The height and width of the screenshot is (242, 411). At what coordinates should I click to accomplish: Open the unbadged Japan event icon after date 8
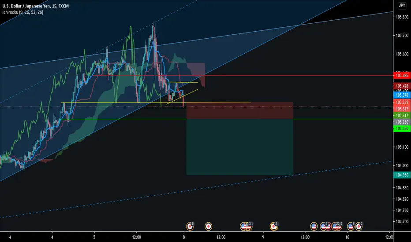click(209, 226)
